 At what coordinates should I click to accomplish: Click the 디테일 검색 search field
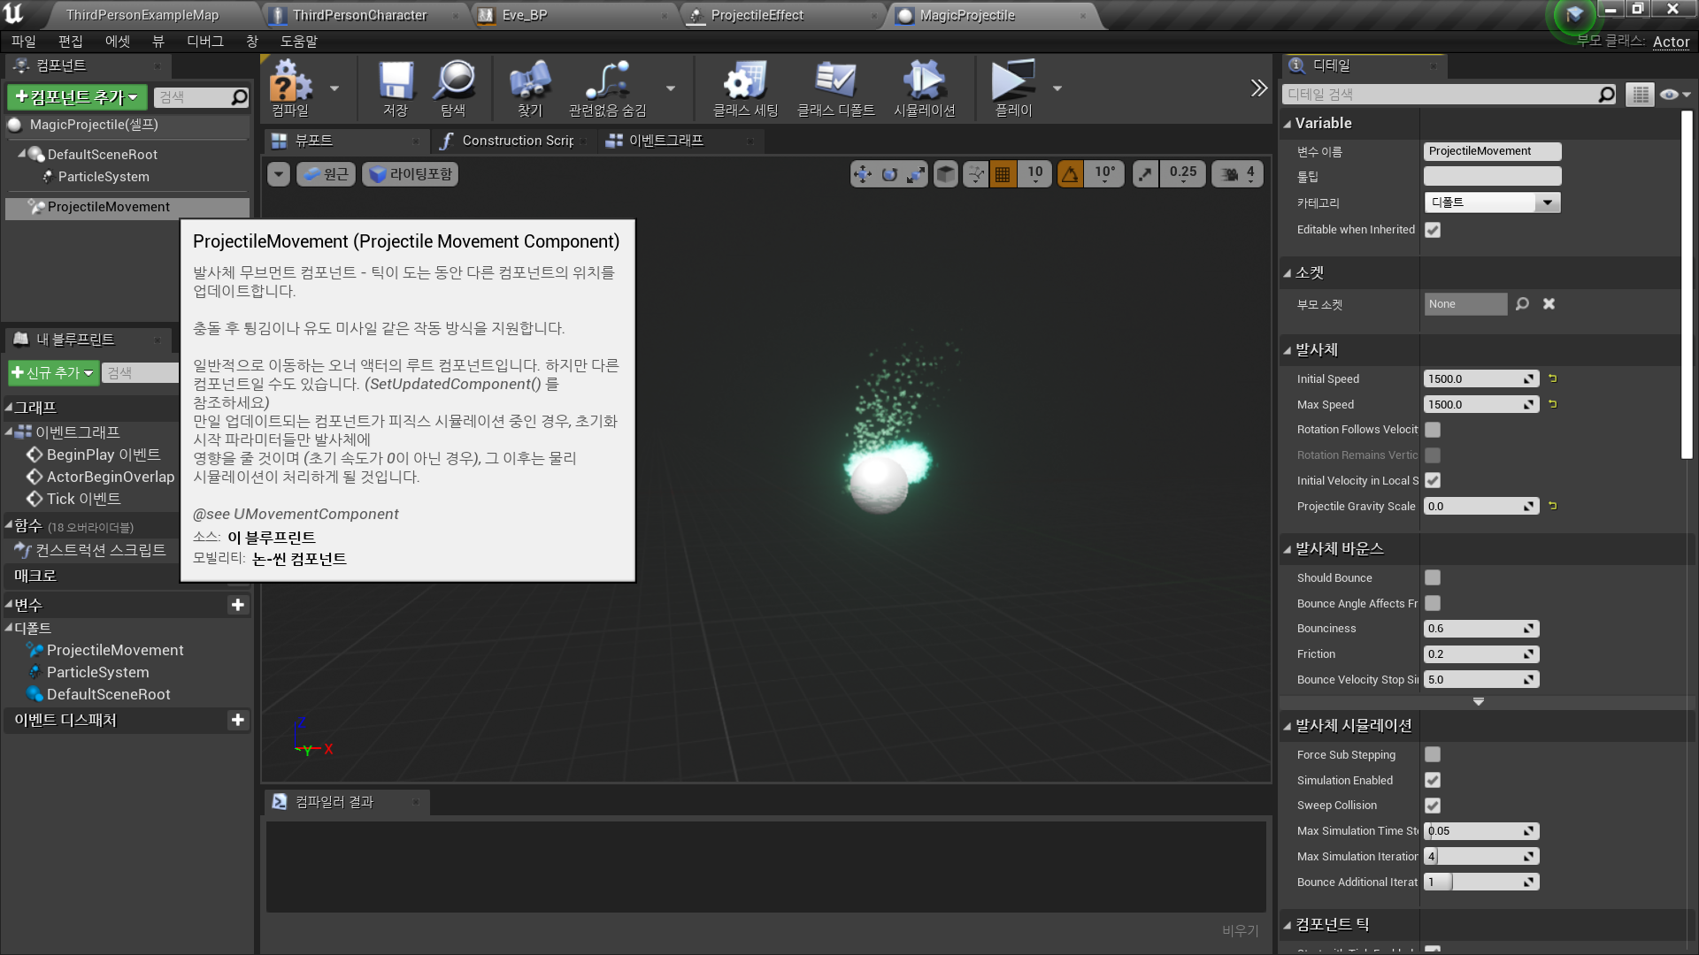pos(1442,95)
